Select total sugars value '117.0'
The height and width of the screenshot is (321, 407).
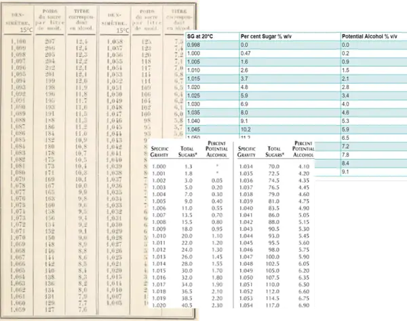273,305
